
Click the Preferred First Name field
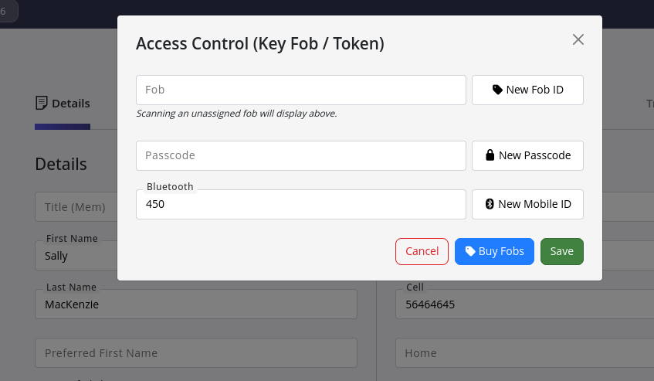pos(196,353)
